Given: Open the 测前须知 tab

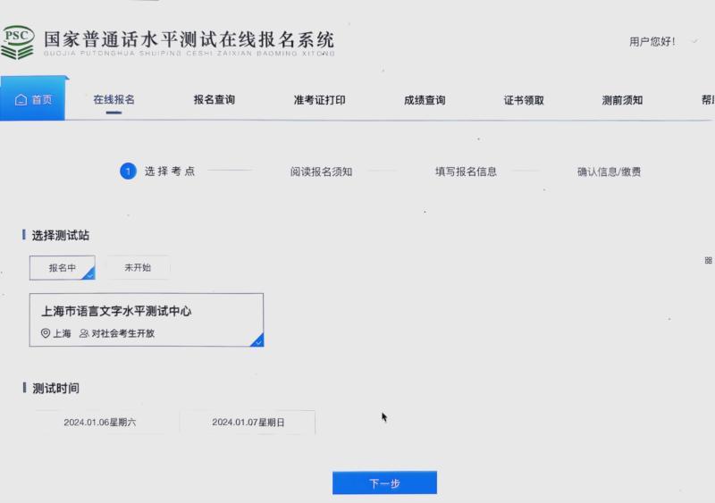Looking at the screenshot, I should click(x=622, y=100).
